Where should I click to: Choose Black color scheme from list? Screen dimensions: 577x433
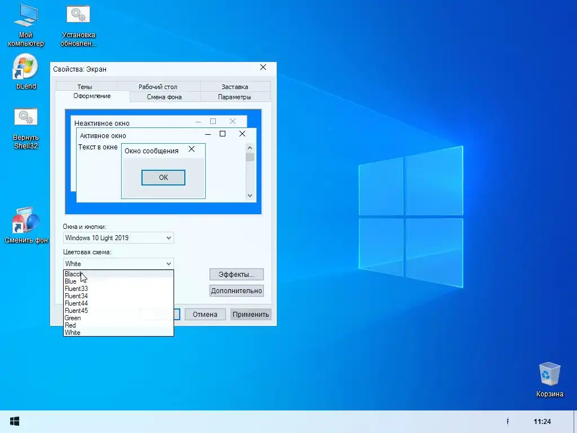[118, 274]
